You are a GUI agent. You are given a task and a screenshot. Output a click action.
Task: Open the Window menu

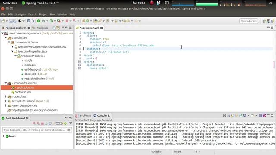[62, 15]
